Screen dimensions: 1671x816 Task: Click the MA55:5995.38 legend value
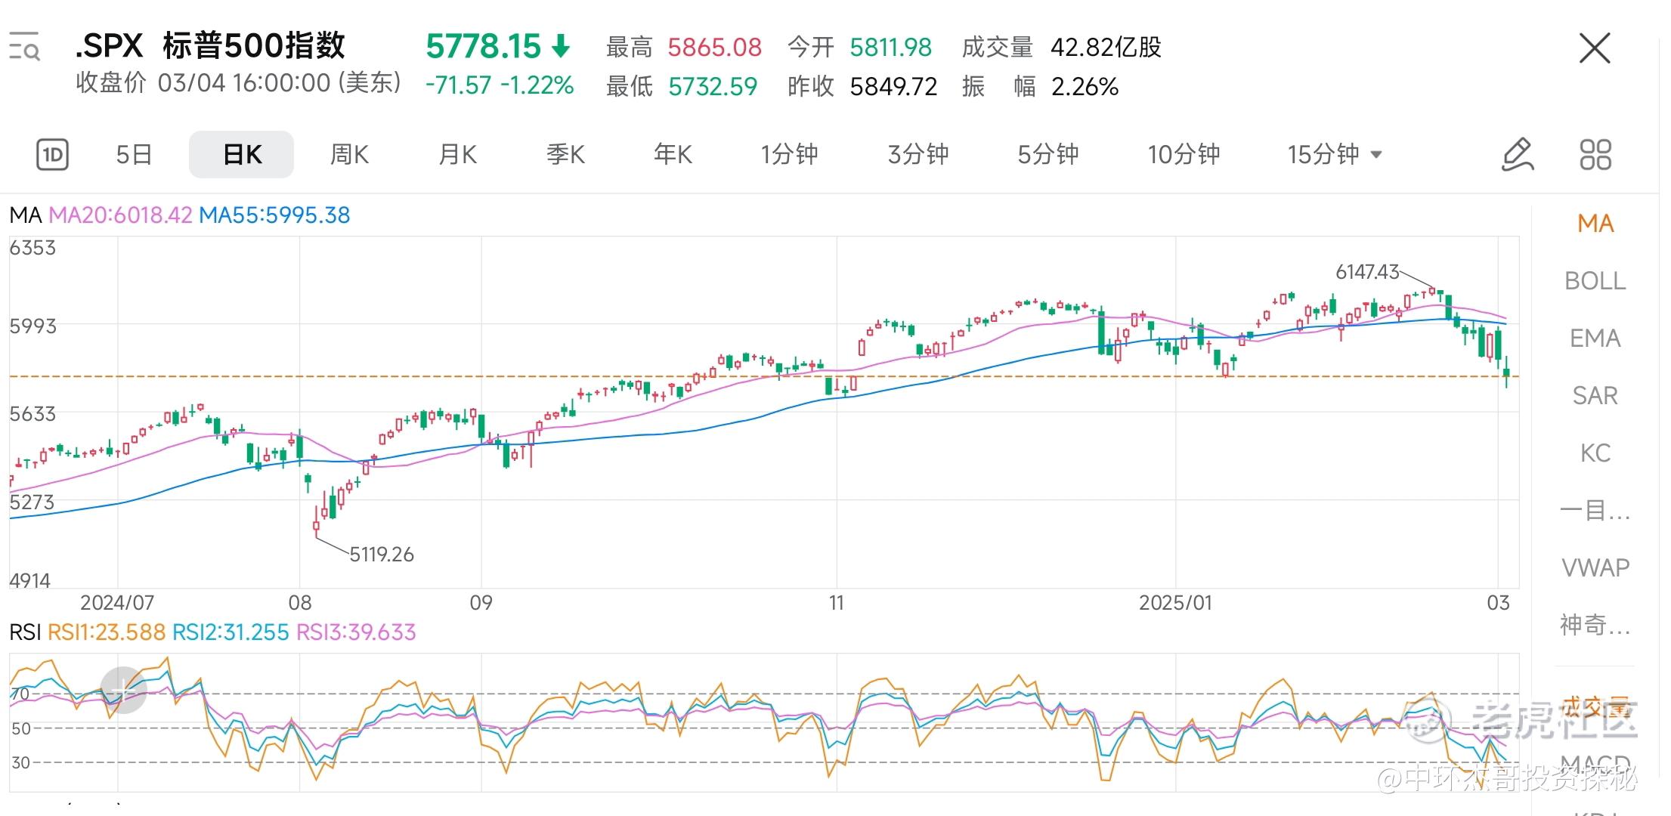pos(274,215)
